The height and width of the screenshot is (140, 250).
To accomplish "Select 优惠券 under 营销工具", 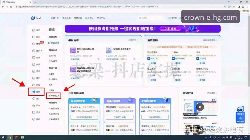I will 51,74.
